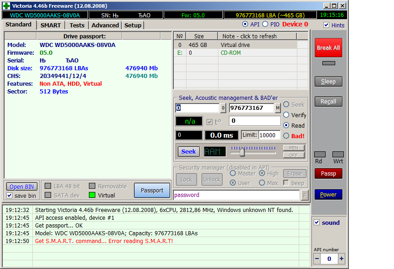
Task: Click the 'Fw: 05.0' status field
Action: (x=193, y=16)
